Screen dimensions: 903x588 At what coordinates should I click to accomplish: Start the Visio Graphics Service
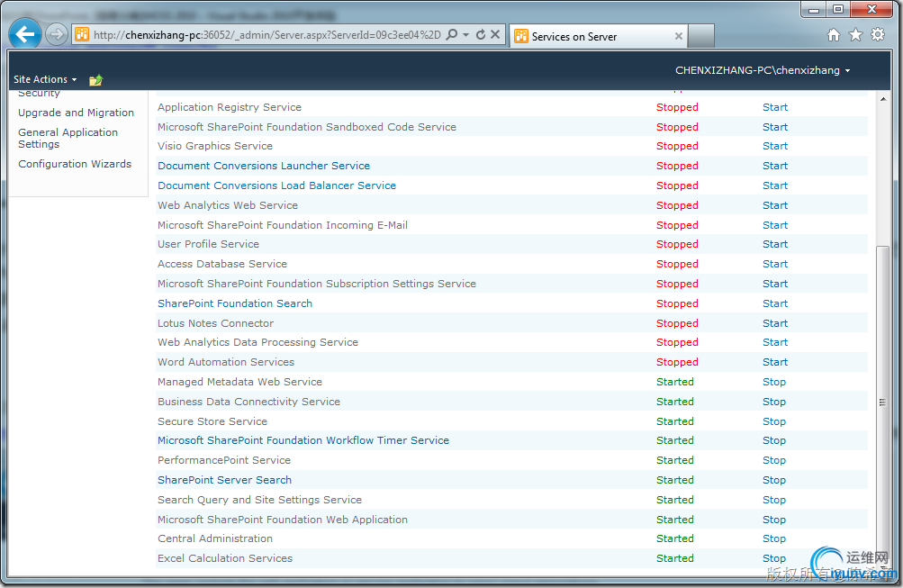(775, 146)
